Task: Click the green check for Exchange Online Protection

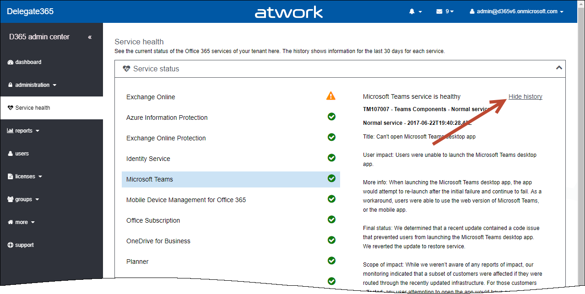Action: pos(332,137)
